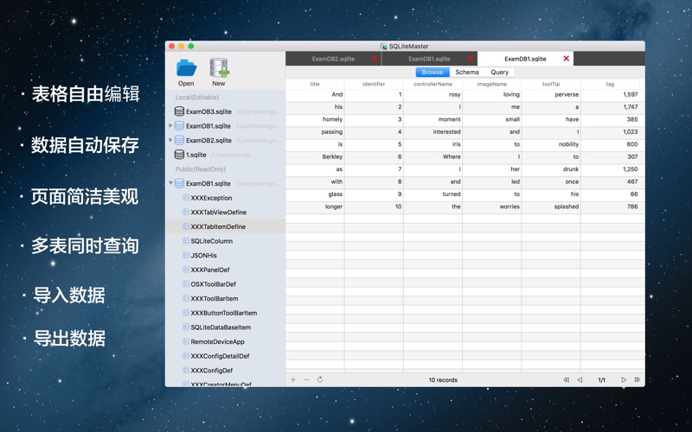Add a record with the plus icon

point(293,379)
